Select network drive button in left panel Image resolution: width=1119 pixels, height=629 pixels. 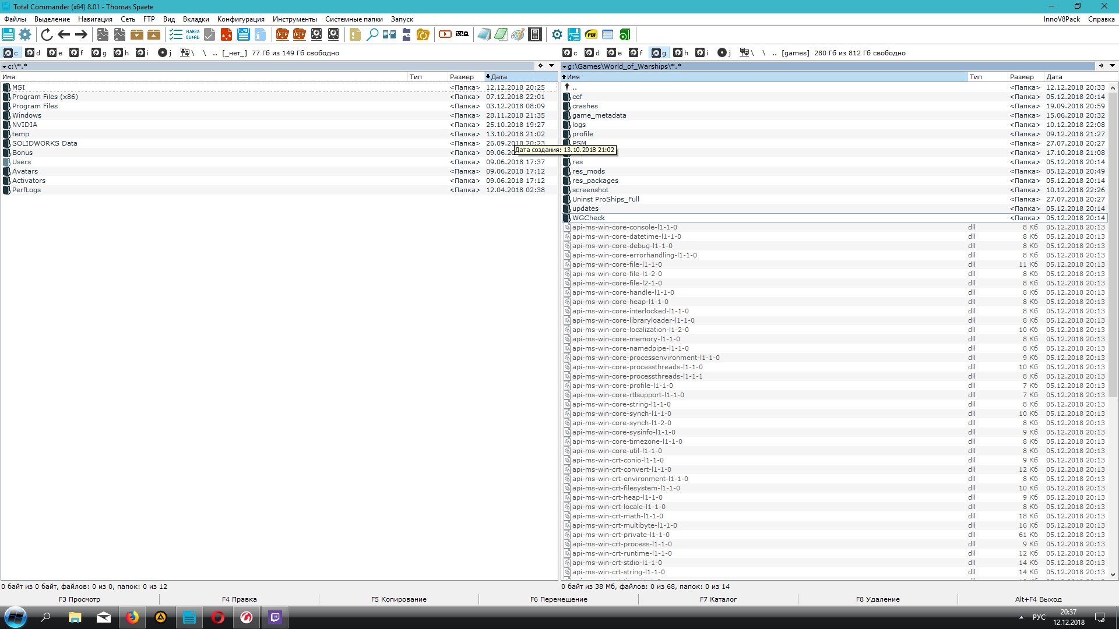188,52
